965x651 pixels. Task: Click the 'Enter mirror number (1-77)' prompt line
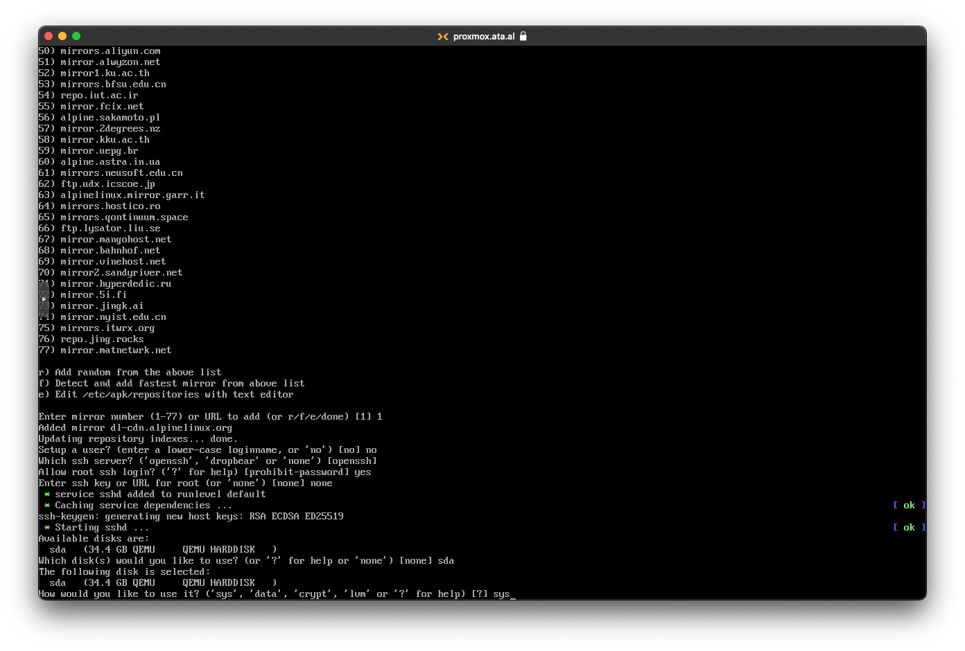(x=211, y=417)
